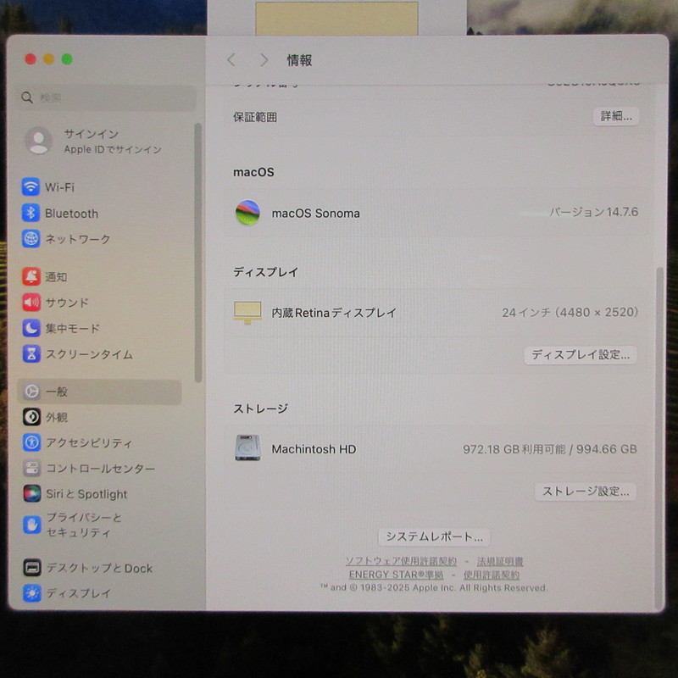Click the macOS section heading
678x678 pixels.
click(253, 172)
